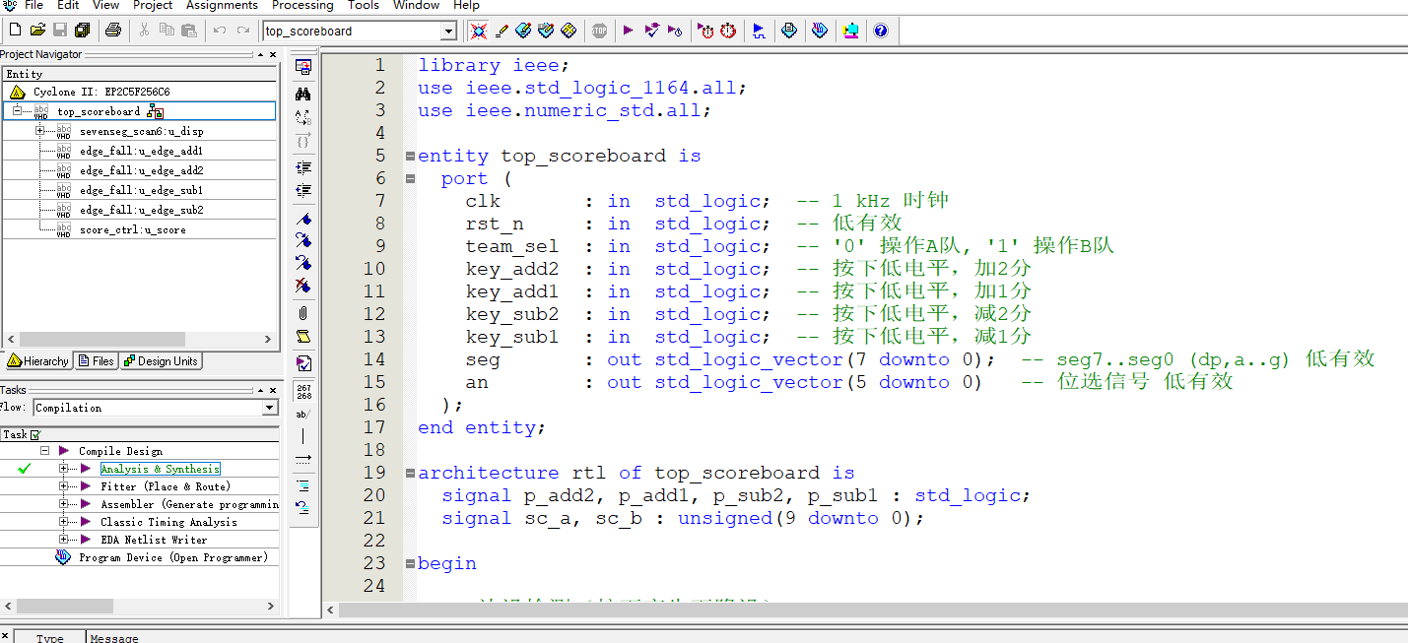Click the SOPC Builder icon
1408x643 pixels.
coord(851,31)
